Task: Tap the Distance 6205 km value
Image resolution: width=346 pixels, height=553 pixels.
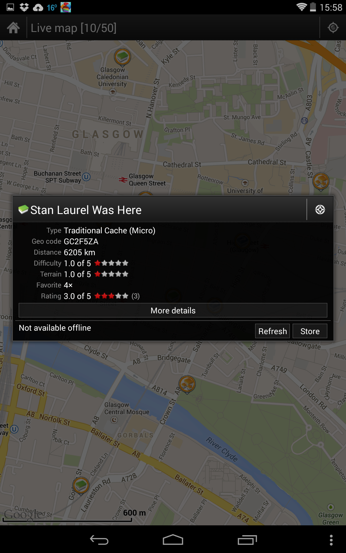Action: (x=79, y=252)
